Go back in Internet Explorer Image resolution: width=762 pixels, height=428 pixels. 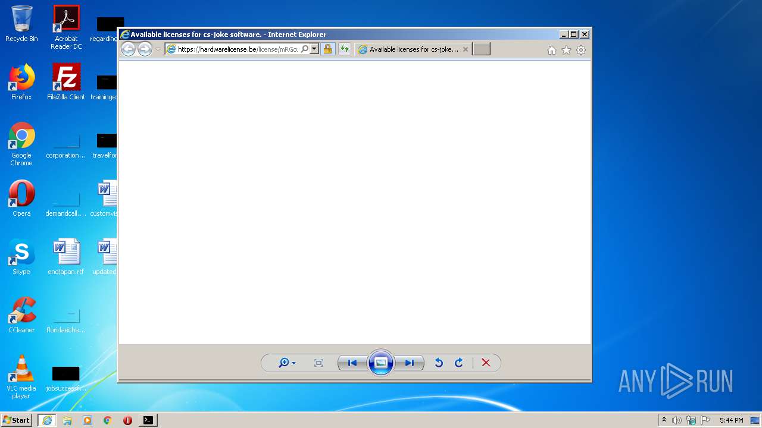coord(128,49)
